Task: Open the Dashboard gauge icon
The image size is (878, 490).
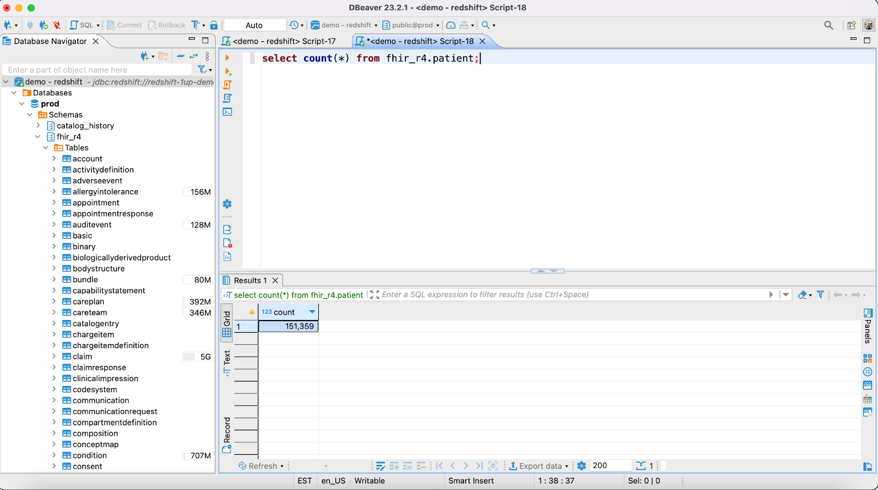Action: [451, 25]
